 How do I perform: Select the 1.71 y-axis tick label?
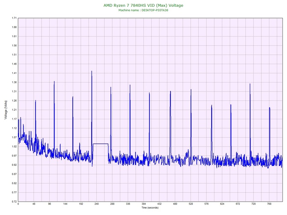point(14,18)
